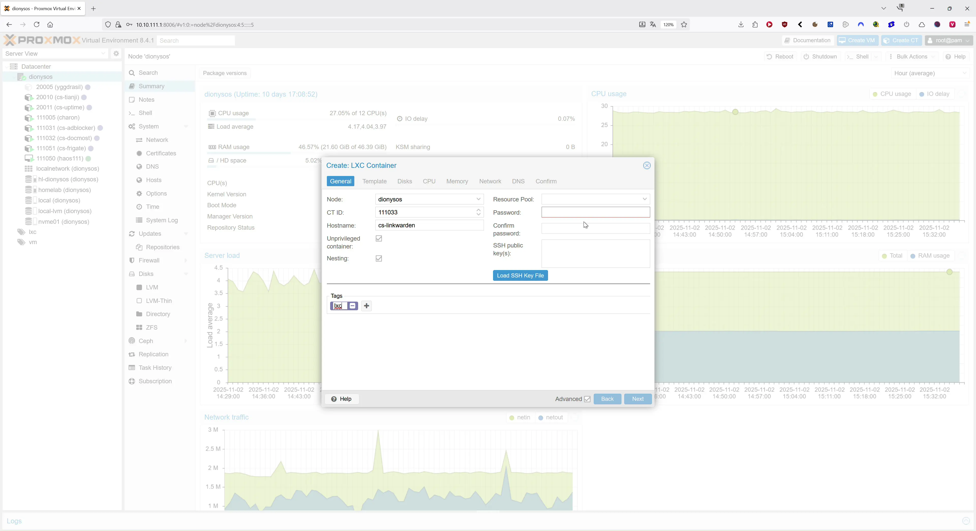
Task: Remove the lxc tag with minus icon
Action: click(352, 306)
